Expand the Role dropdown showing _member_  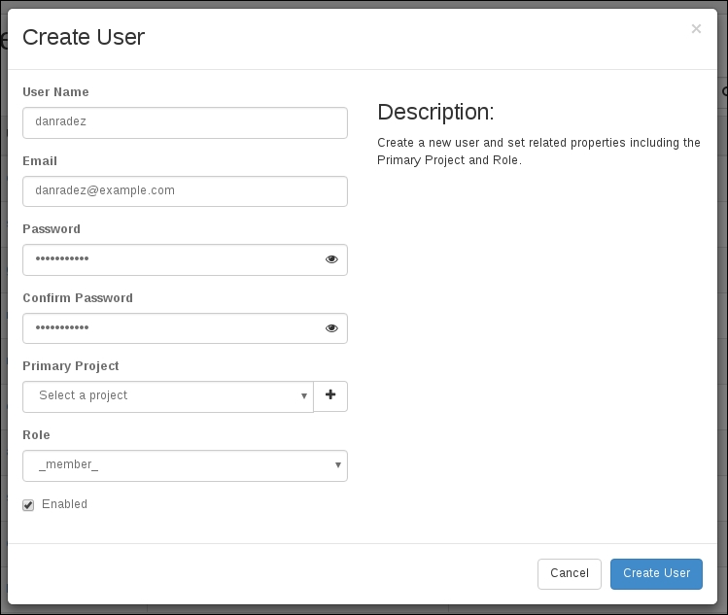pos(185,465)
